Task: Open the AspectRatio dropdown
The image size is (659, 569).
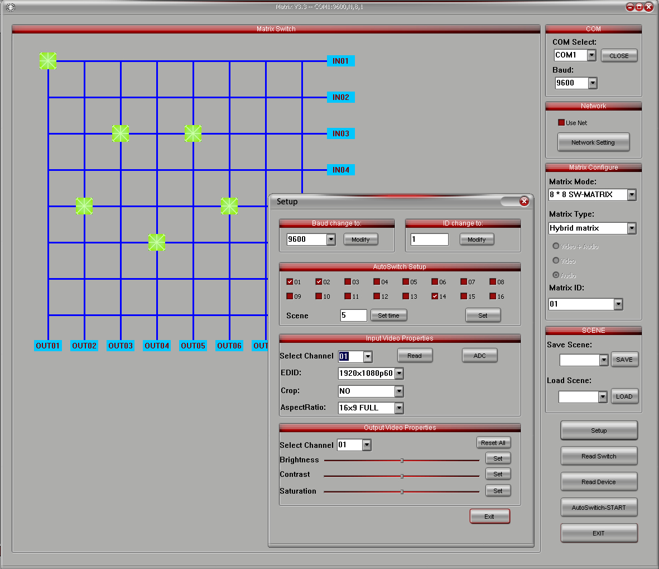Action: click(400, 408)
